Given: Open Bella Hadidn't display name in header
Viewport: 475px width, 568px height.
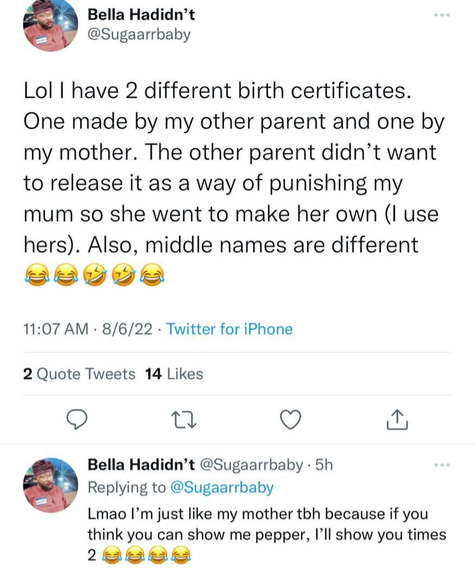Looking at the screenshot, I should [141, 15].
